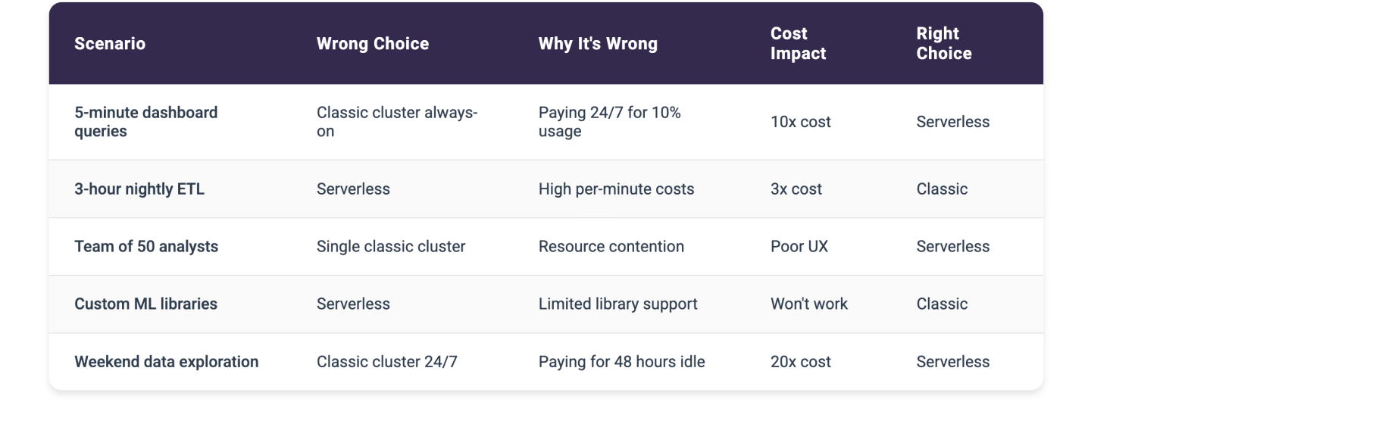
Task: Click the Single classic cluster cell
Action: 391,247
